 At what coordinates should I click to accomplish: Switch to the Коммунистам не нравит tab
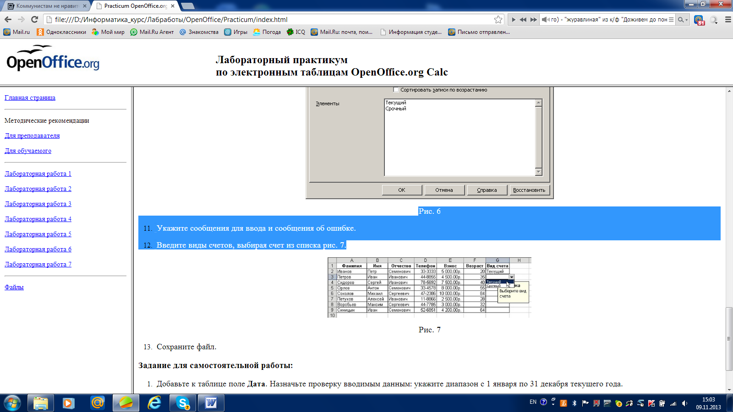(47, 6)
